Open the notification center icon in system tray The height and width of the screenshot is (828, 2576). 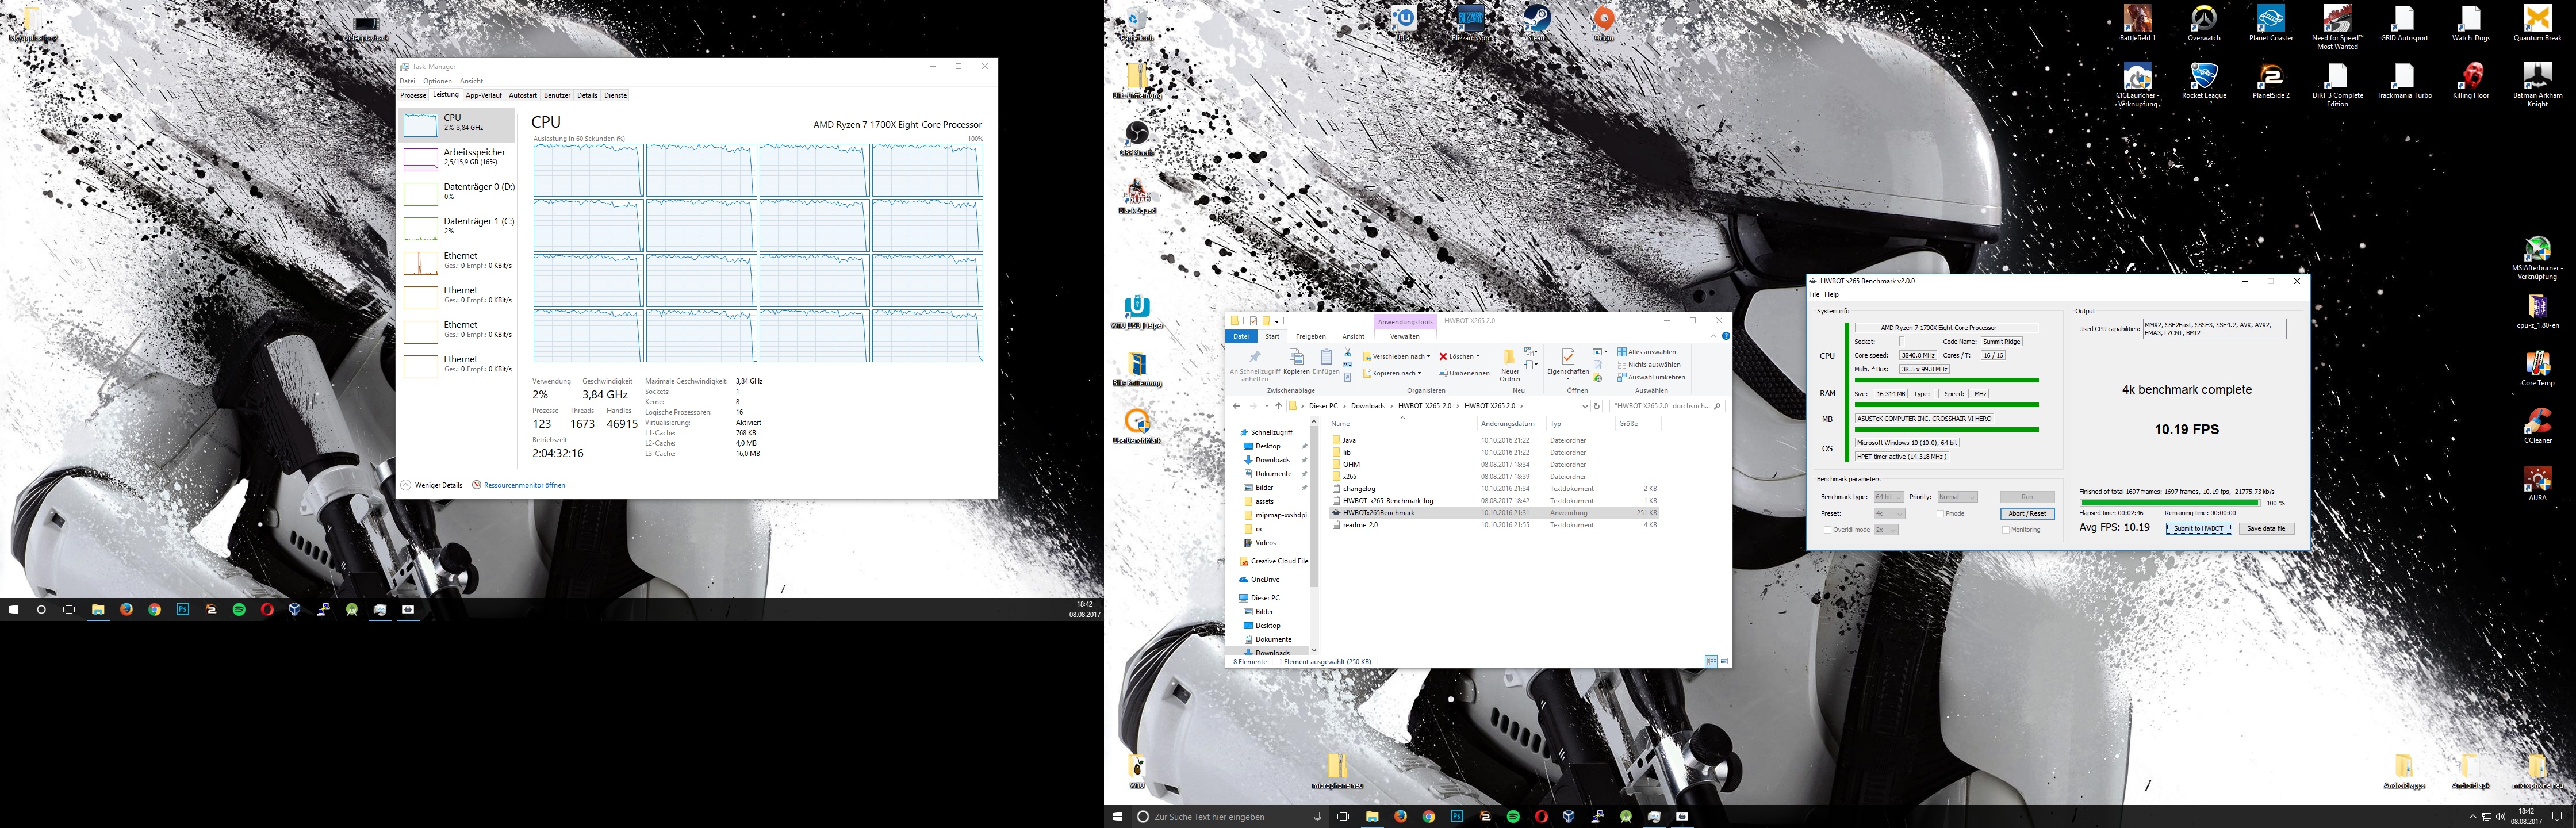[x=2557, y=816]
